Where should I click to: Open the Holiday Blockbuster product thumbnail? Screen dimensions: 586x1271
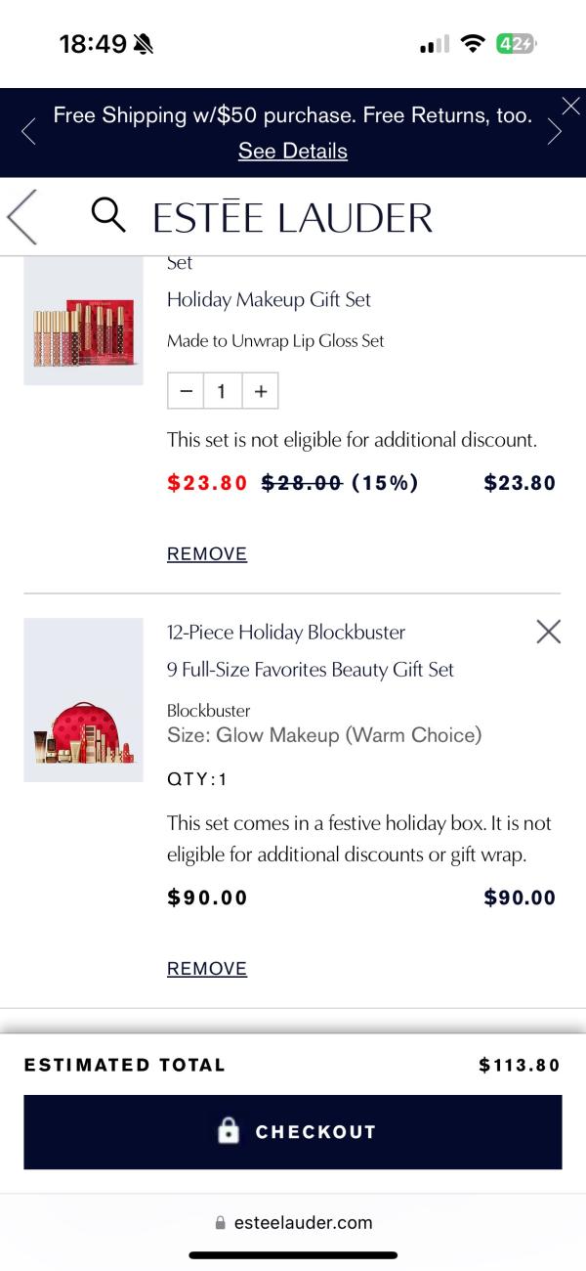tap(83, 699)
